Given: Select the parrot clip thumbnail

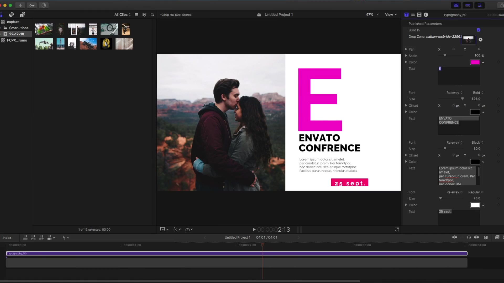Looking at the screenshot, I should [44, 29].
